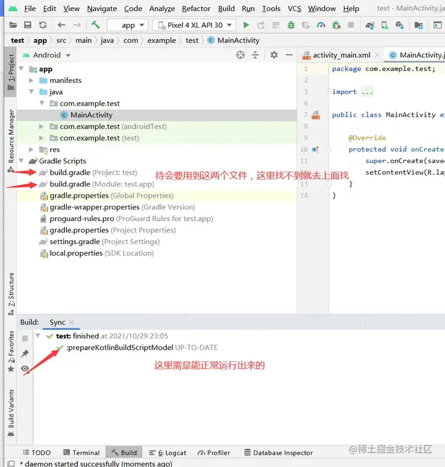The height and width of the screenshot is (467, 445).
Task: Toggle the tool window bars icon in status bar
Action: point(11,463)
